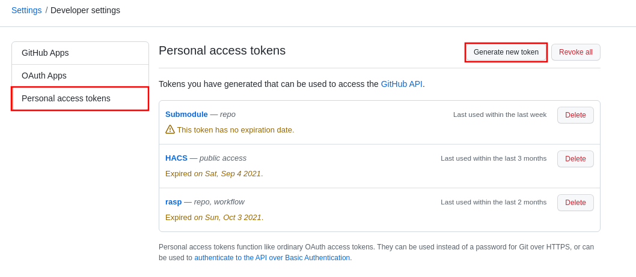Delete the Submodule token
636x277 pixels.
click(575, 115)
